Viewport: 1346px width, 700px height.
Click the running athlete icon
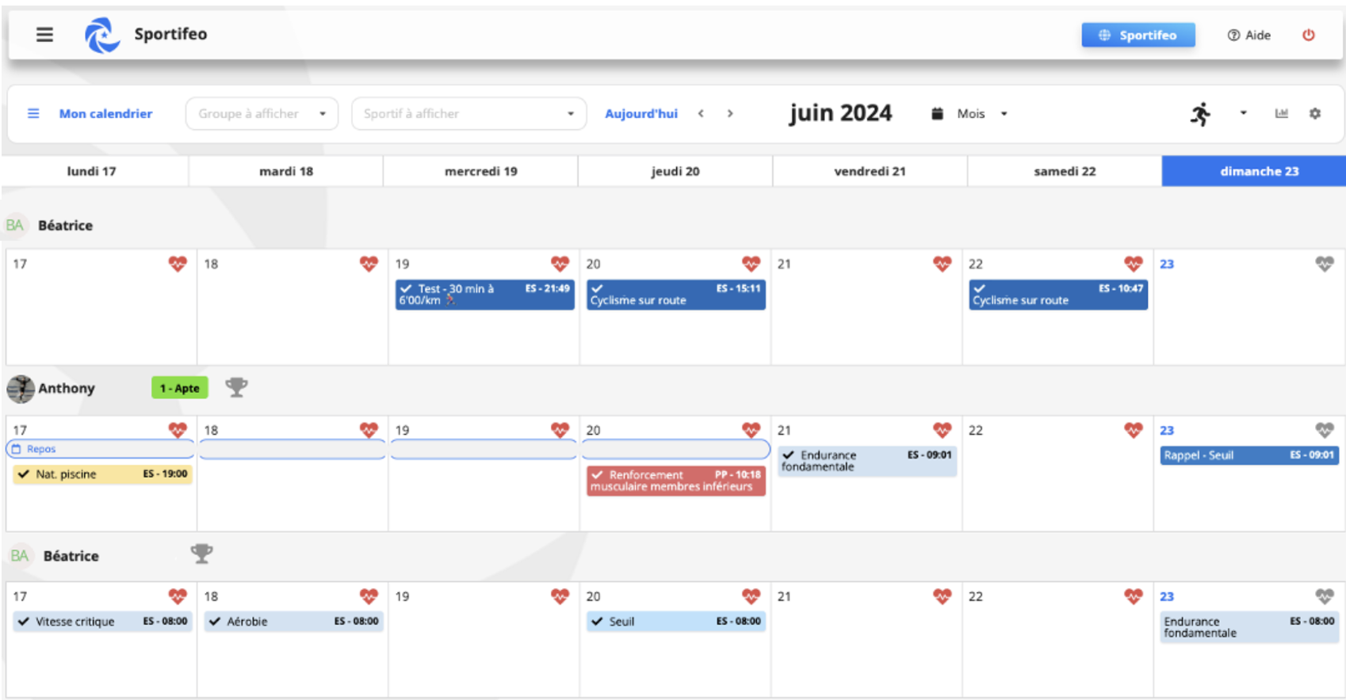pyautogui.click(x=1200, y=114)
